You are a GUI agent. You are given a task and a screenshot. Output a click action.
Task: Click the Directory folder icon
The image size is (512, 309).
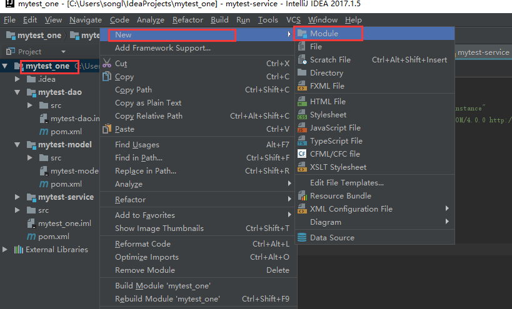tap(302, 72)
